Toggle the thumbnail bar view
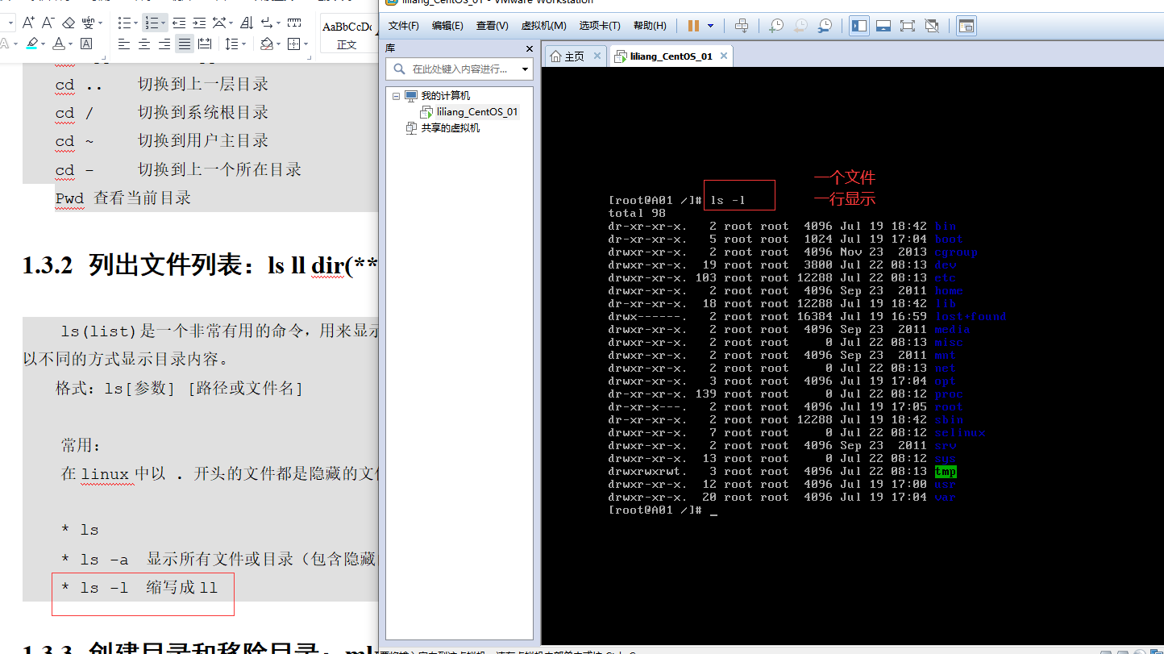 (883, 26)
